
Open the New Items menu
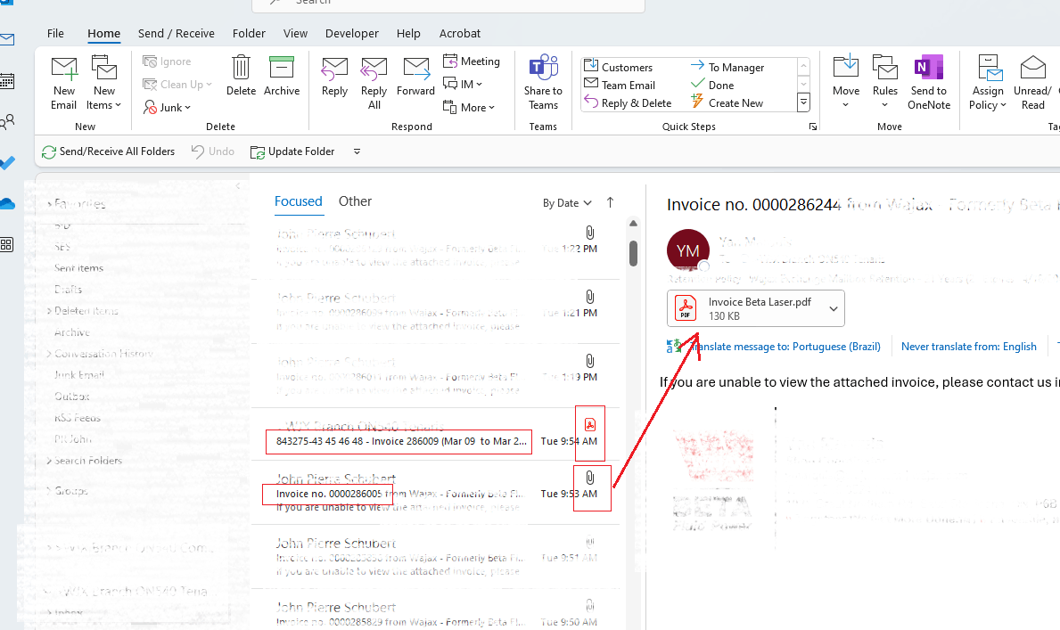[104, 83]
